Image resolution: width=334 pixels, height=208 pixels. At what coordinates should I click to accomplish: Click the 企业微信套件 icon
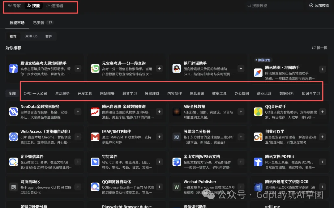coord(13,162)
